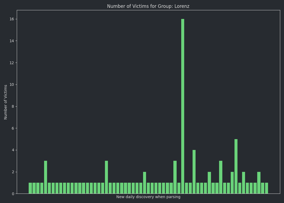This screenshot has width=284, height=203.
Task: Select the y-axis tick label "14"
Action: coord(12,41)
